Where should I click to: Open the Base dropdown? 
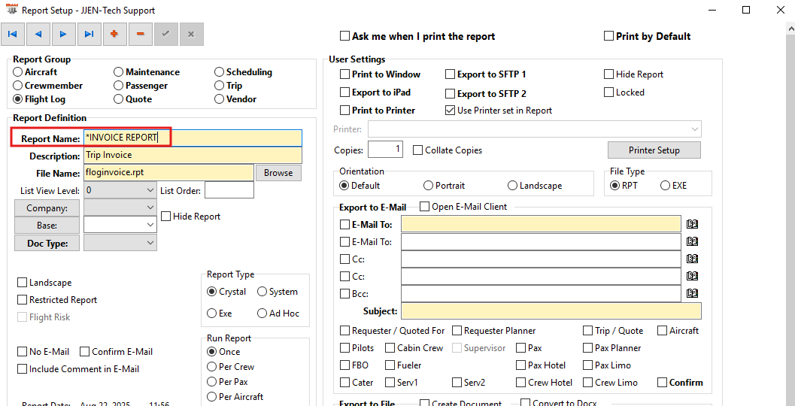[150, 225]
